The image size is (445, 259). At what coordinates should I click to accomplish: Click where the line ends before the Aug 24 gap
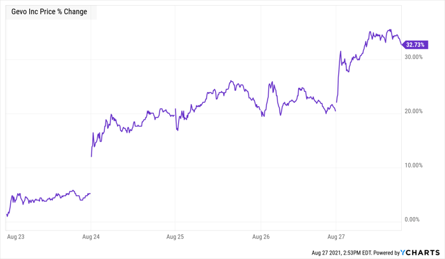coord(90,193)
